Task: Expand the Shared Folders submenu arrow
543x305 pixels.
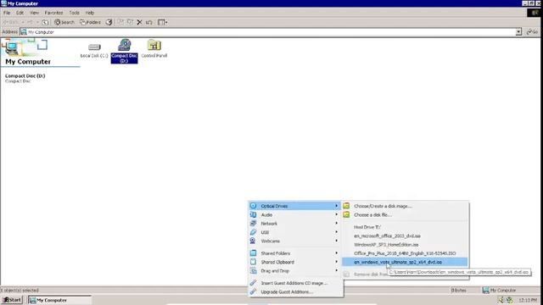Action: click(x=336, y=253)
